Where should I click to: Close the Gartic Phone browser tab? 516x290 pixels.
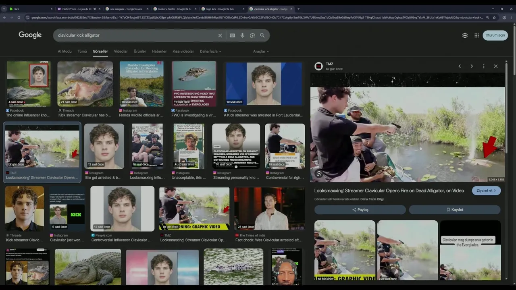[x=100, y=9]
